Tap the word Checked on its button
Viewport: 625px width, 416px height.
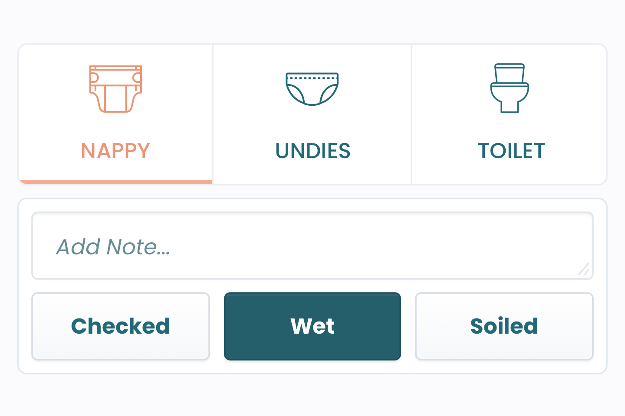click(x=121, y=326)
